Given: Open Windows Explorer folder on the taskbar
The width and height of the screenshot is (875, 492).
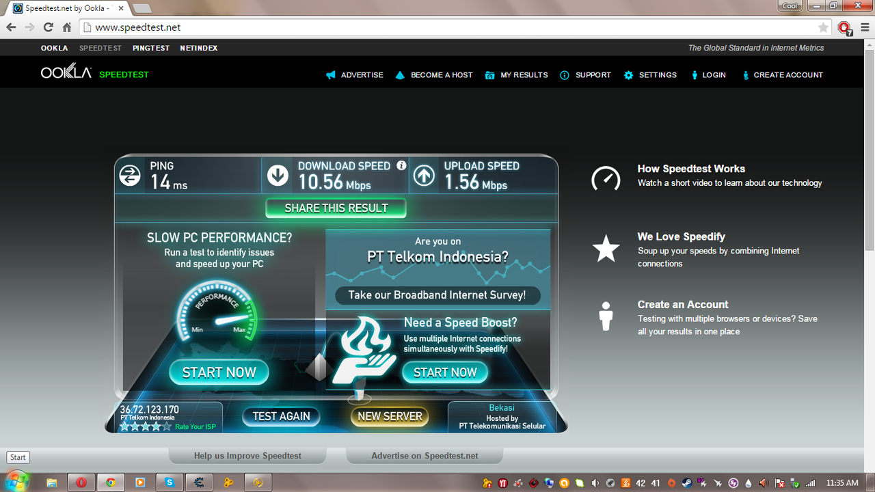Looking at the screenshot, I should [51, 482].
